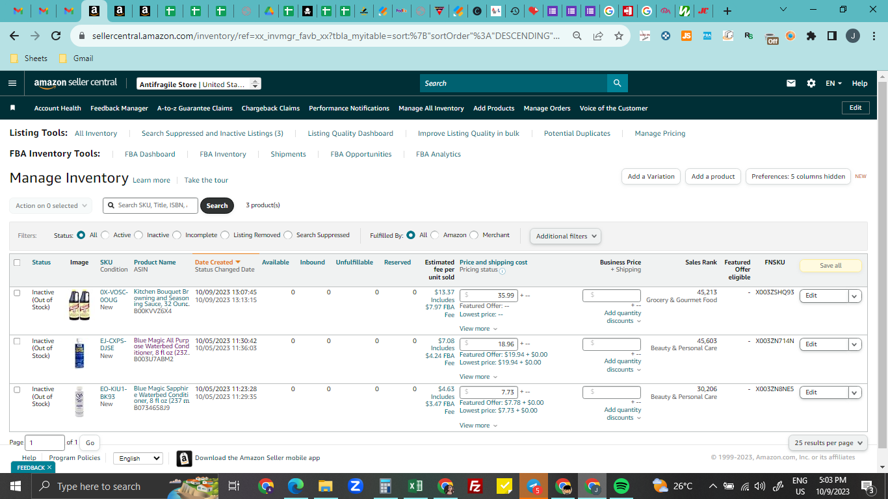The height and width of the screenshot is (499, 888).
Task: Open Performance Notifications menu item
Action: coord(349,109)
